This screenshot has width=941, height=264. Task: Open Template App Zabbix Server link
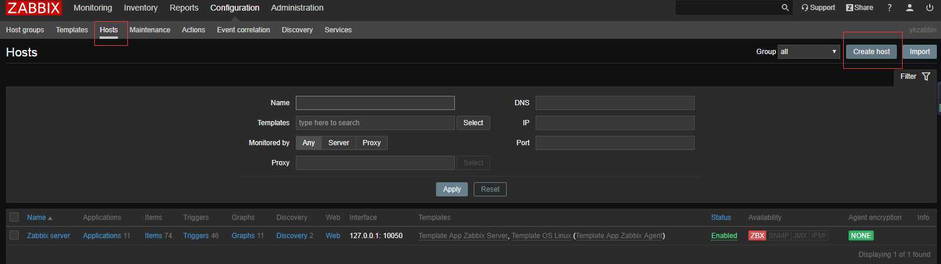(463, 236)
